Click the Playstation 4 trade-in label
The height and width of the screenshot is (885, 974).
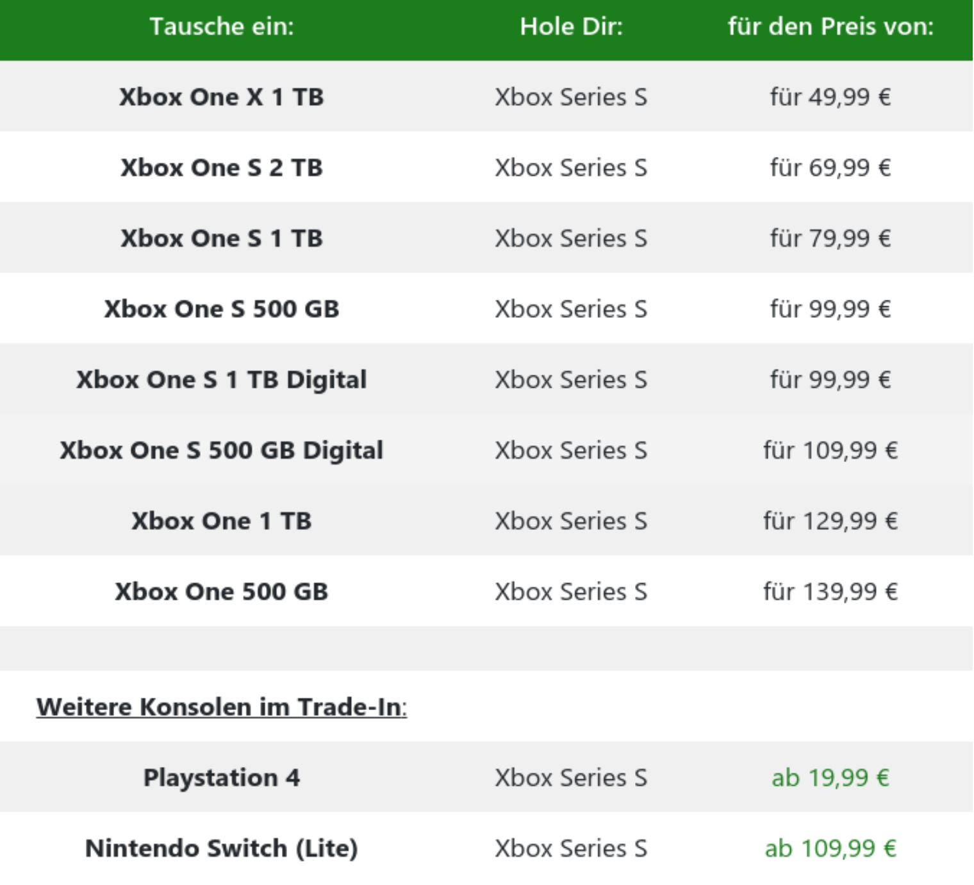pyautogui.click(x=222, y=777)
